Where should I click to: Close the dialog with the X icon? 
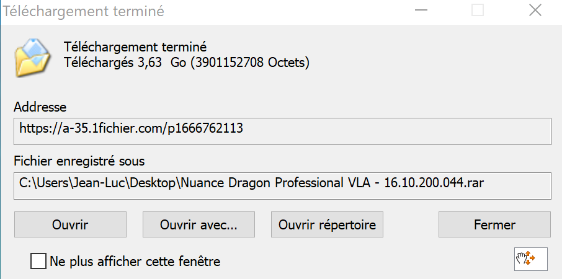point(535,11)
